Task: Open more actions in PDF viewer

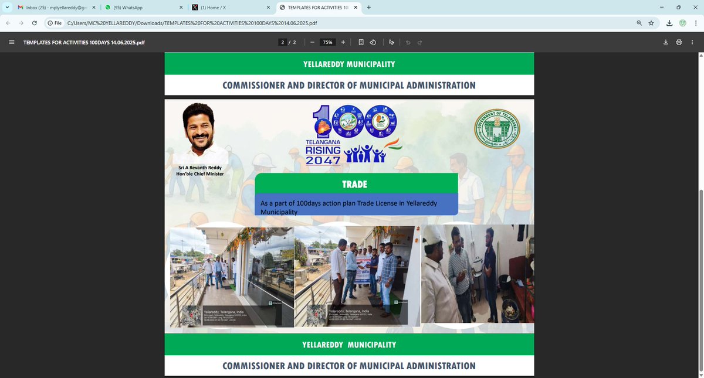Action: [692, 42]
